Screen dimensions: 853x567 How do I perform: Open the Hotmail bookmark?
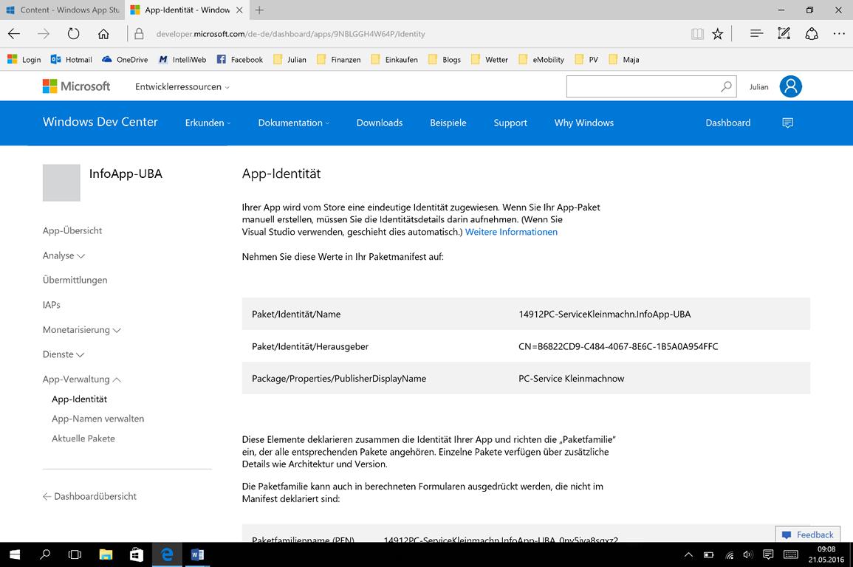pyautogui.click(x=71, y=60)
